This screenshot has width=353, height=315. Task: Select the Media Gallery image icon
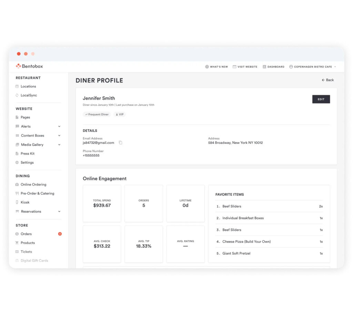point(18,144)
